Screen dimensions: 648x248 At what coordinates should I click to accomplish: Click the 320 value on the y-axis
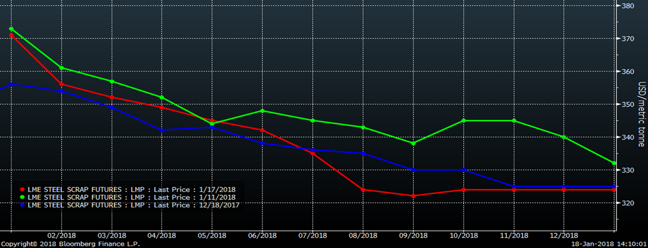coord(629,203)
